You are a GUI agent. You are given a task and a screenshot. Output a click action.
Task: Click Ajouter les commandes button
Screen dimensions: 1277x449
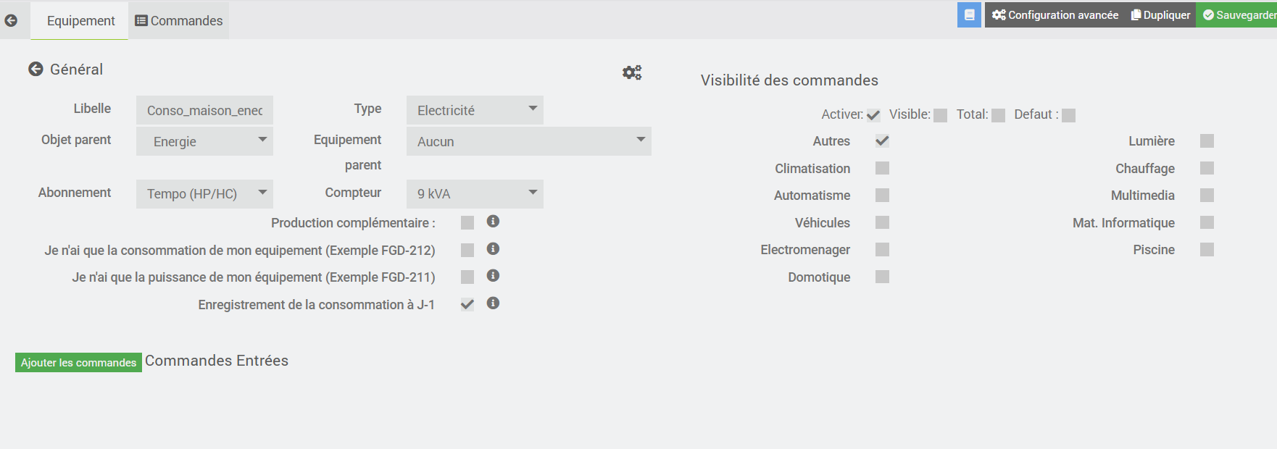[78, 362]
